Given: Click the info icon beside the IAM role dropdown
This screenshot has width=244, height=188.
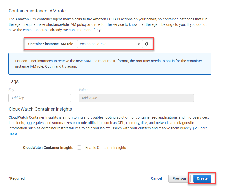Looking at the screenshot, I should [x=147, y=44].
